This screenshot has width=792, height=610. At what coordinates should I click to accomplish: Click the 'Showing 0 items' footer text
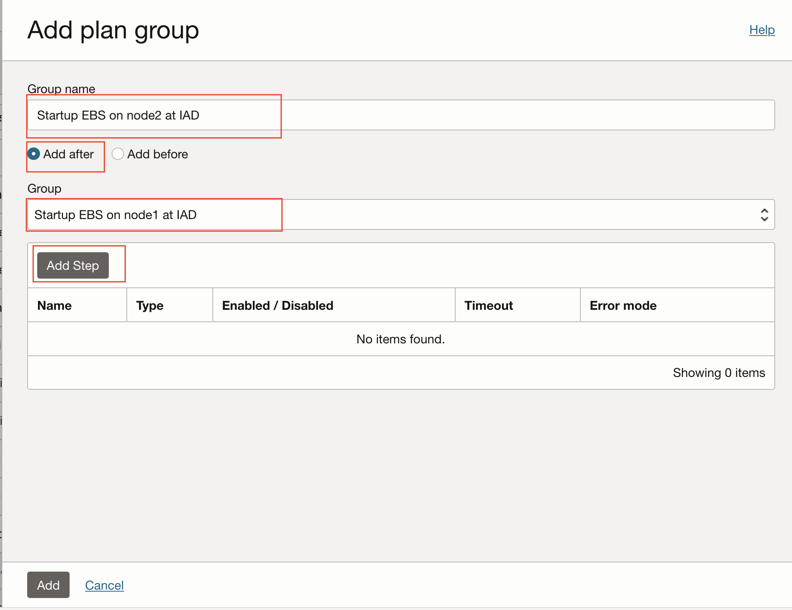[x=718, y=373]
